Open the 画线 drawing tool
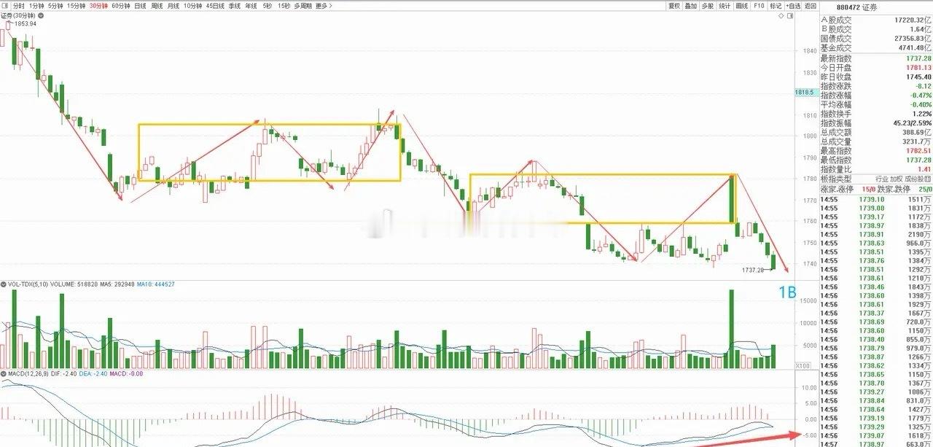Screen dimensions: 933x447 point(742,5)
